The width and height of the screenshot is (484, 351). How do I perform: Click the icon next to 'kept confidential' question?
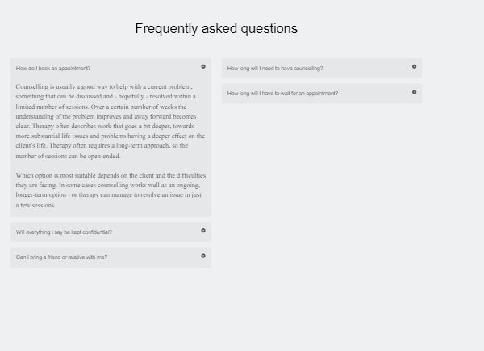coord(203,231)
